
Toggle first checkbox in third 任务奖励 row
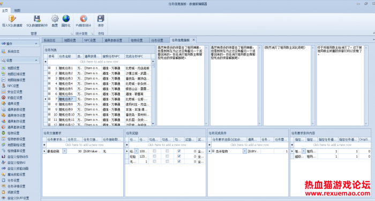[154, 161]
